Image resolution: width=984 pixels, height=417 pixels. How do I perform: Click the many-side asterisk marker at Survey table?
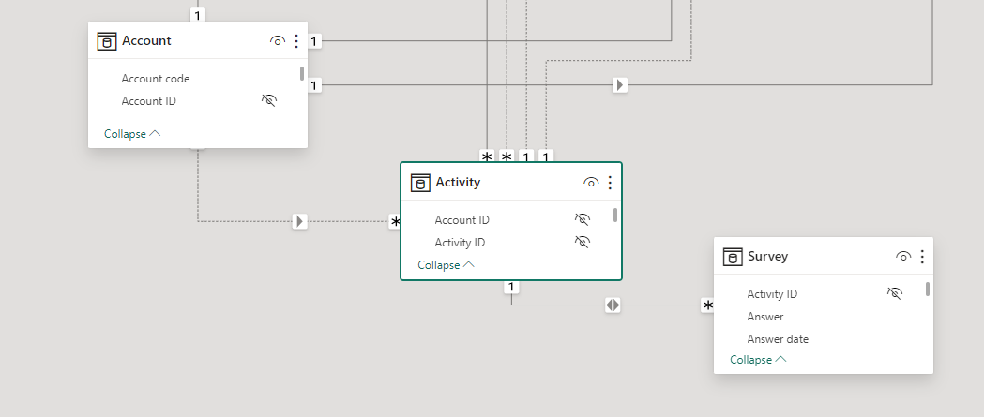point(707,305)
